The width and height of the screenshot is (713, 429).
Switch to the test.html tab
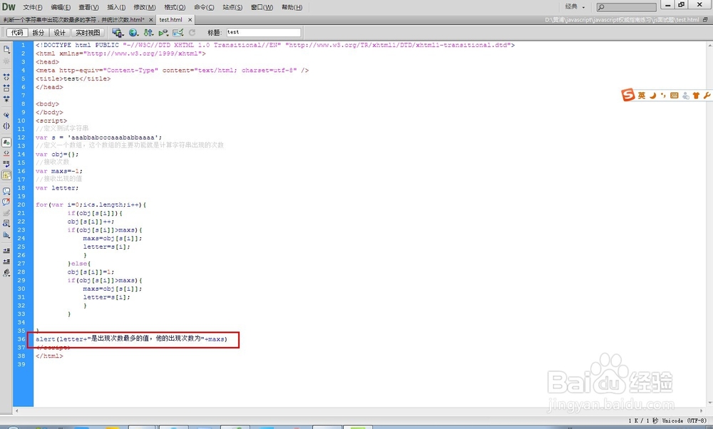pos(170,20)
